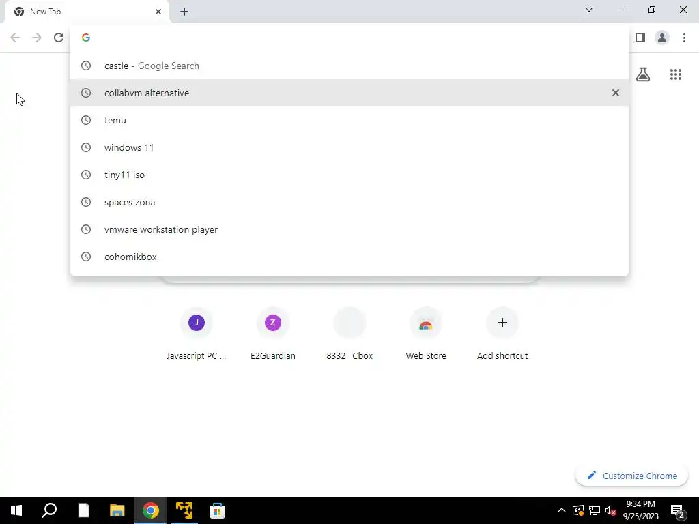Click the Add shortcut button
Image resolution: width=699 pixels, height=524 pixels.
502,333
